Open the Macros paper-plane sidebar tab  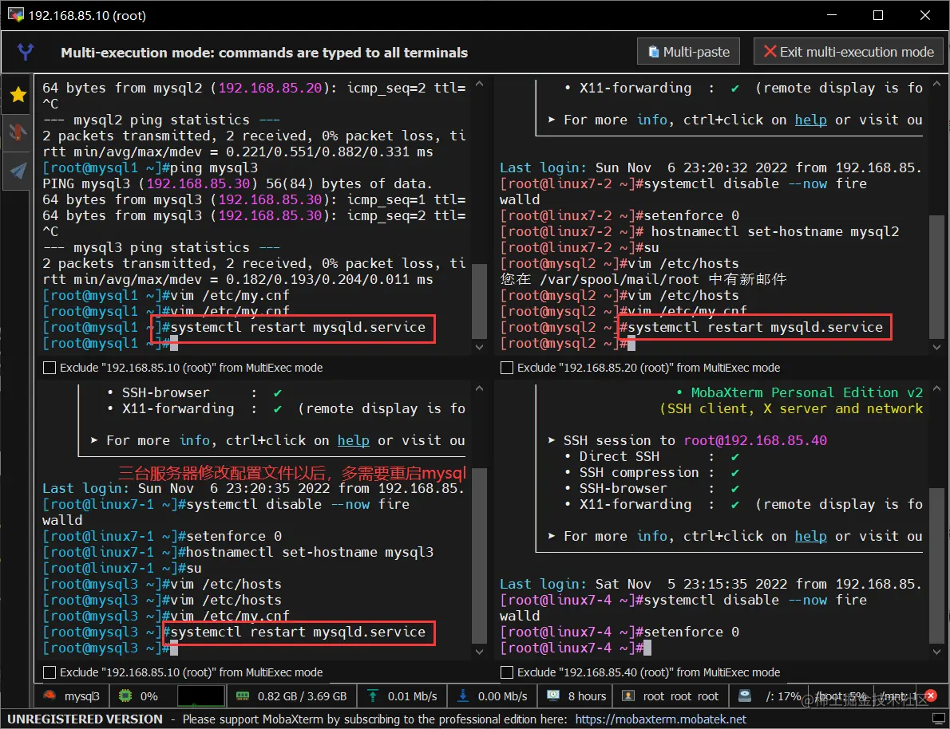(18, 171)
